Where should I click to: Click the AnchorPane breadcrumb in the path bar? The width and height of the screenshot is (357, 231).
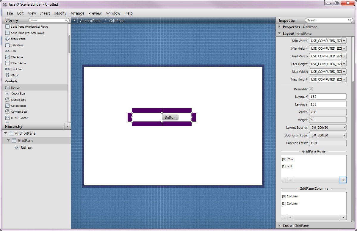point(90,21)
